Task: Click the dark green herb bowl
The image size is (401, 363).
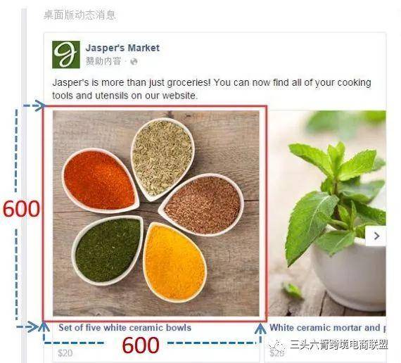Action: [x=108, y=250]
